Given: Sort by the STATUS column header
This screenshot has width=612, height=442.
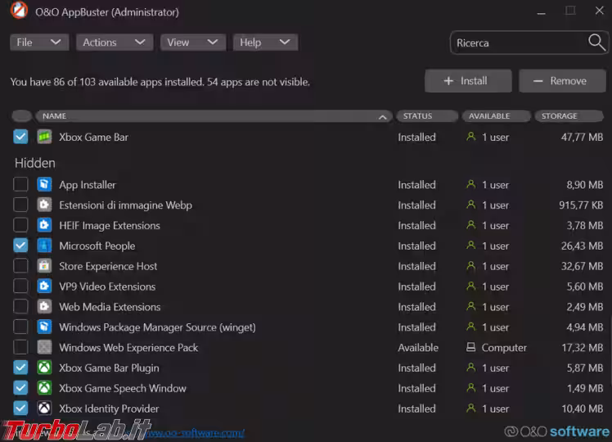Looking at the screenshot, I should (x=427, y=116).
